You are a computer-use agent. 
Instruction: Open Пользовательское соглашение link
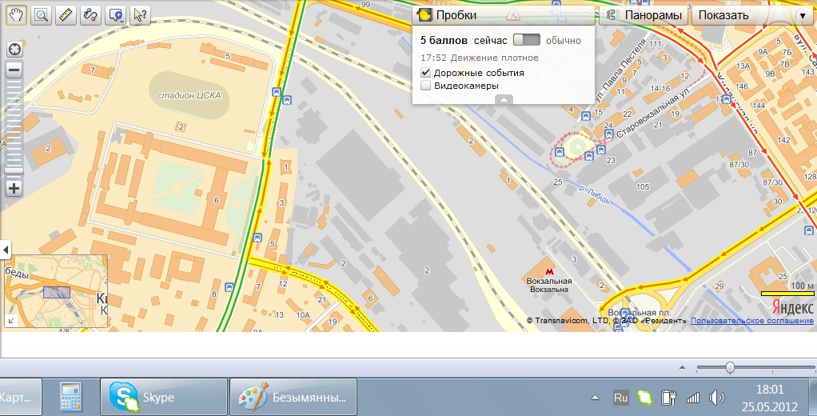click(752, 321)
